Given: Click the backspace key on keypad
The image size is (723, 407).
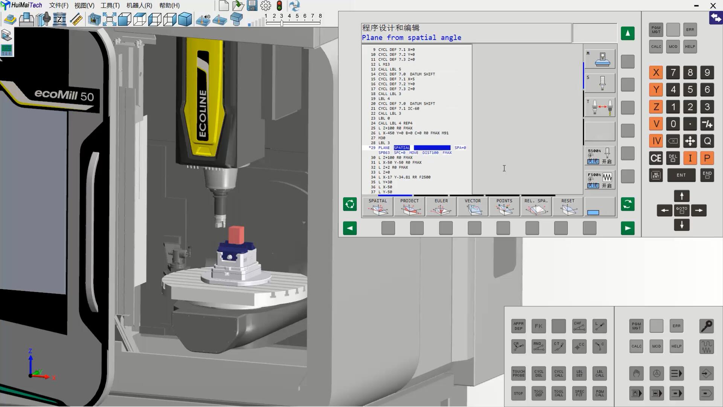Looking at the screenshot, I should [x=673, y=141].
